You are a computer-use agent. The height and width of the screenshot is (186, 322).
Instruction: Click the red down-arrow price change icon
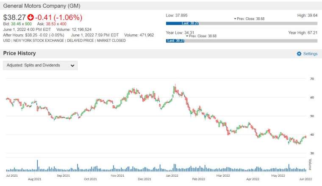(31, 17)
